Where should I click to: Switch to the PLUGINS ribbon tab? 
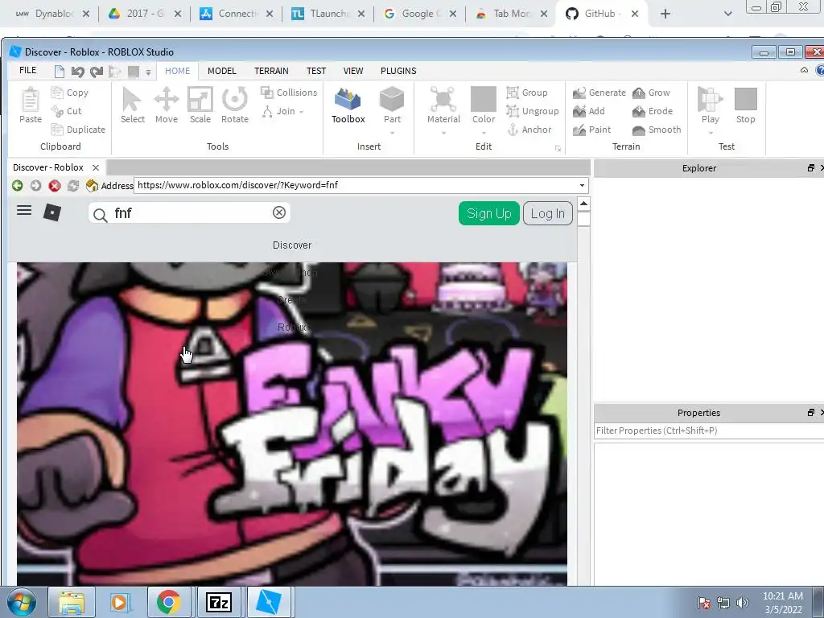pos(398,71)
